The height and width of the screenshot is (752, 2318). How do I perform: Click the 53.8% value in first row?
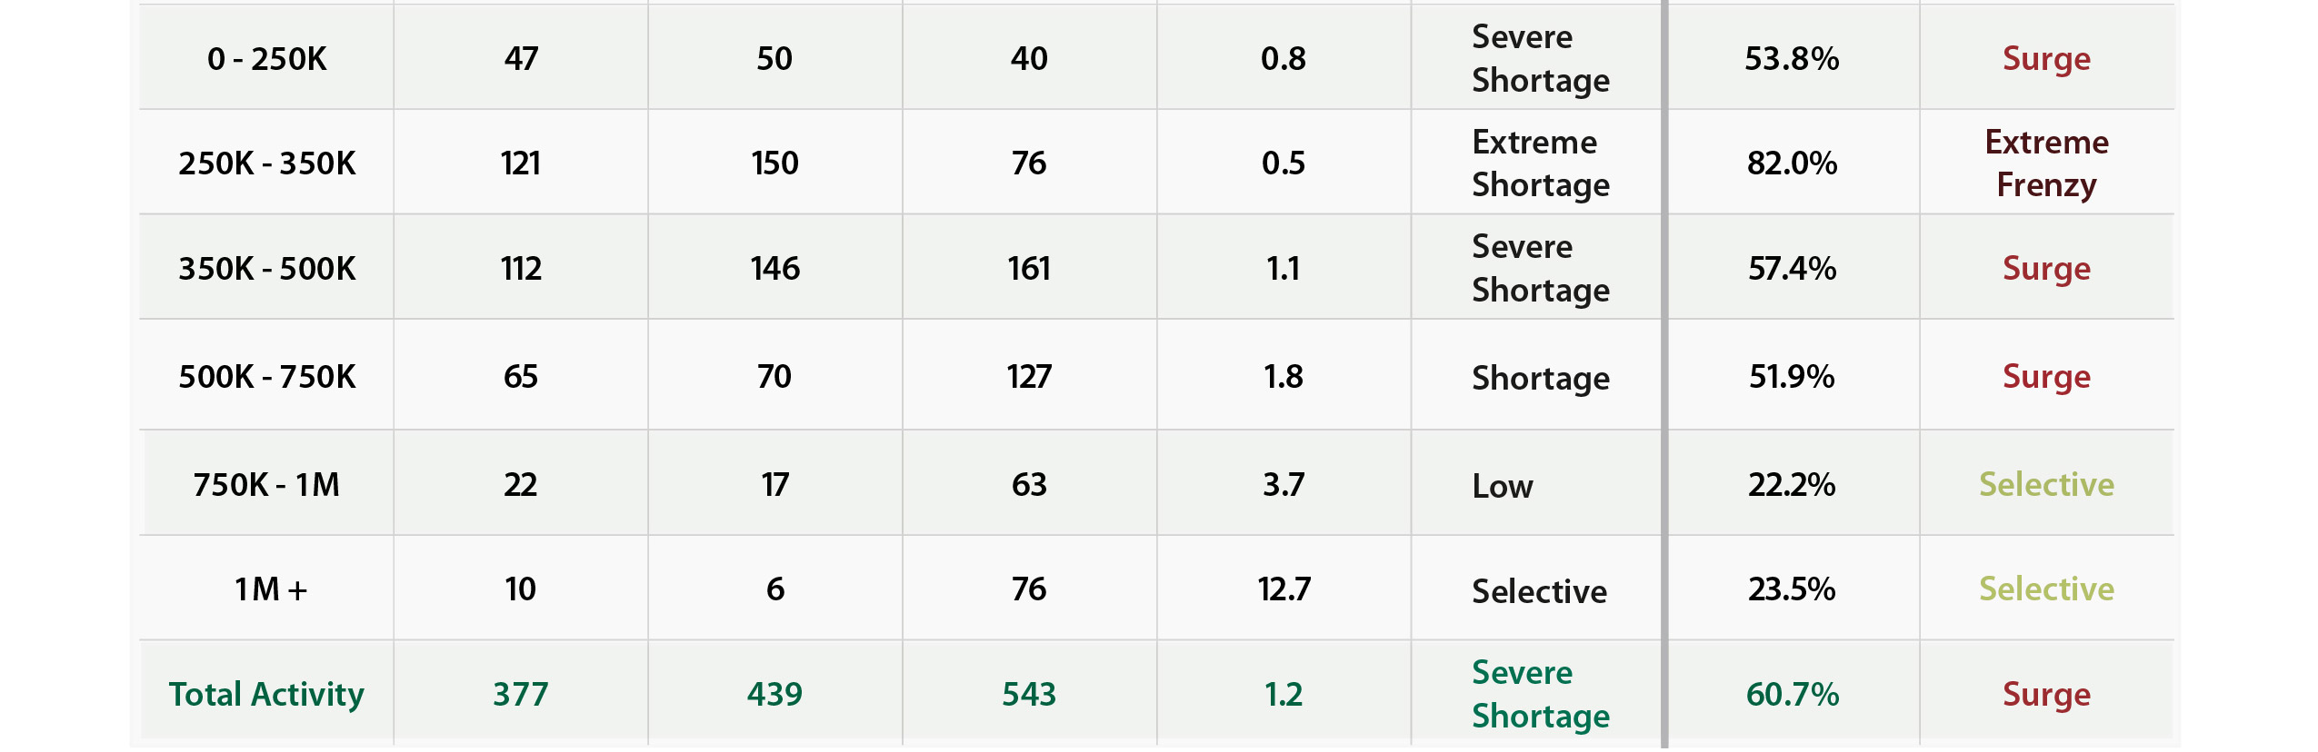click(1792, 59)
